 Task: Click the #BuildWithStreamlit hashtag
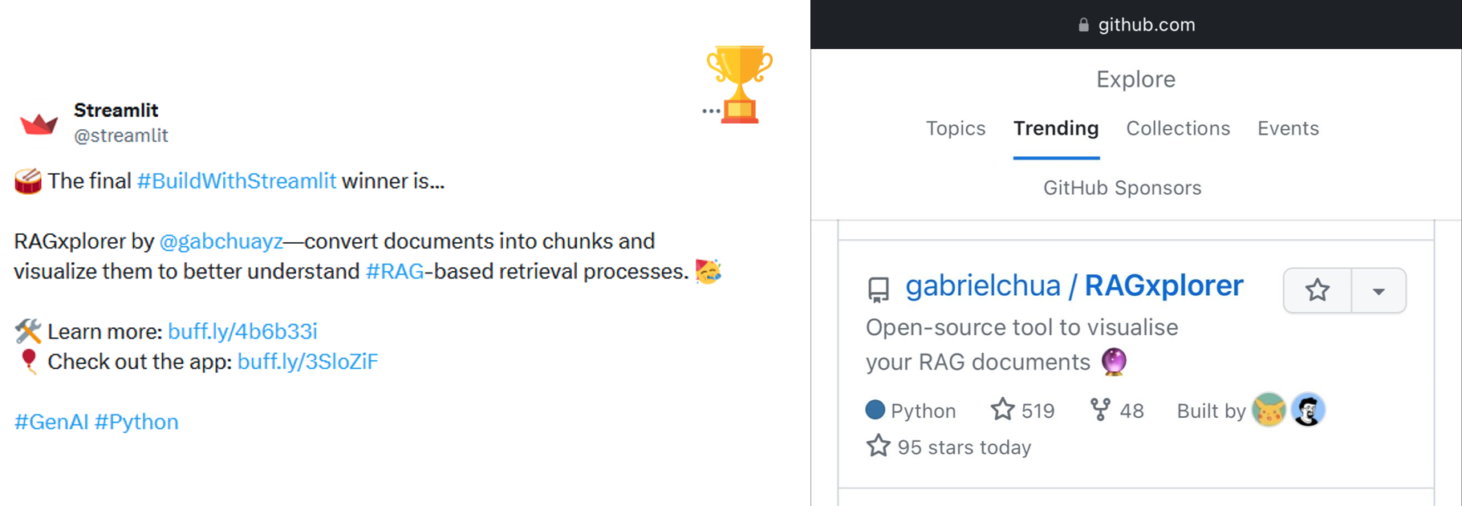coord(237,181)
